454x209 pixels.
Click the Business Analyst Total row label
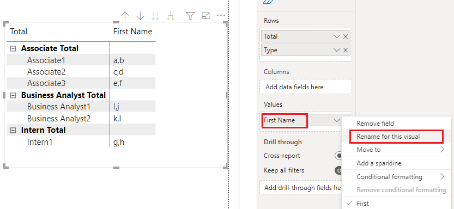coord(63,95)
